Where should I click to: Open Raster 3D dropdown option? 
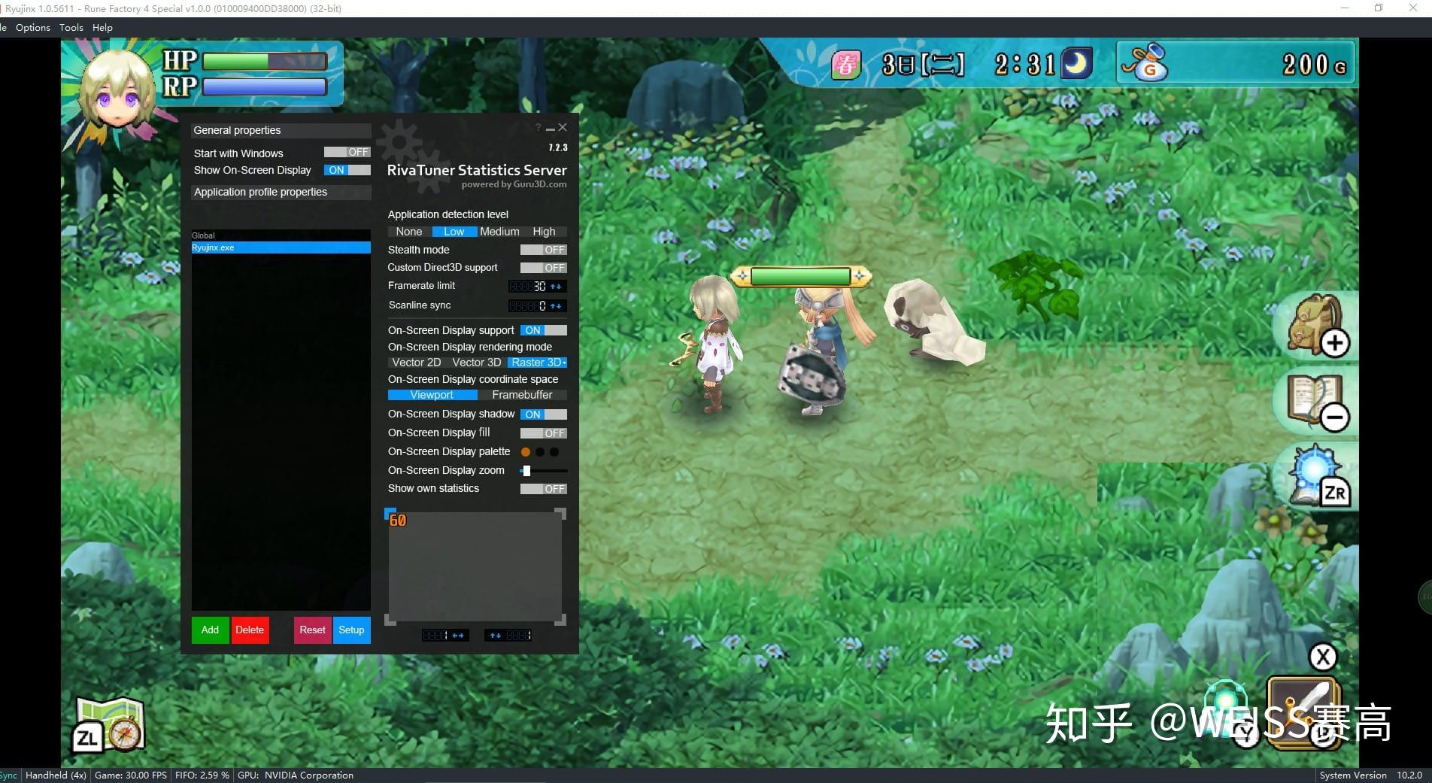[x=538, y=363]
